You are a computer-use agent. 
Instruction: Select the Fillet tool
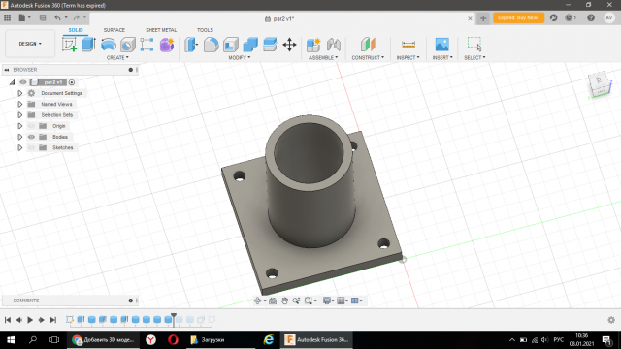212,45
